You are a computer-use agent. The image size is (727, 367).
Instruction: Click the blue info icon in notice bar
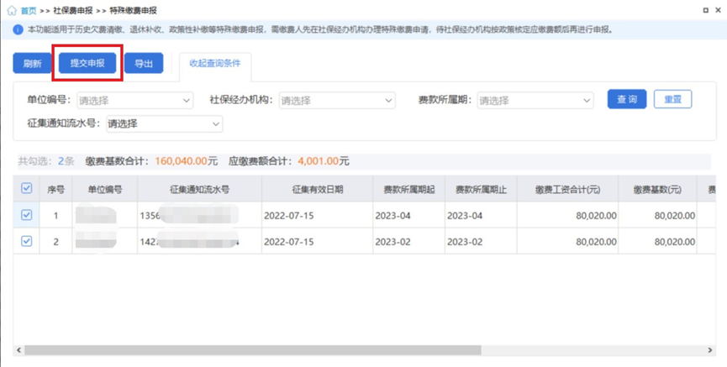[x=18, y=30]
